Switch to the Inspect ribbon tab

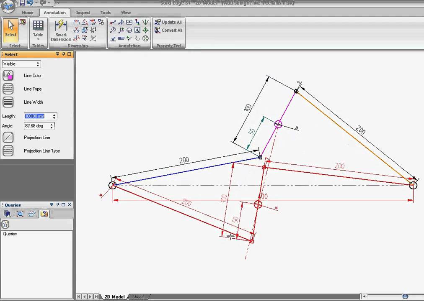pyautogui.click(x=83, y=12)
